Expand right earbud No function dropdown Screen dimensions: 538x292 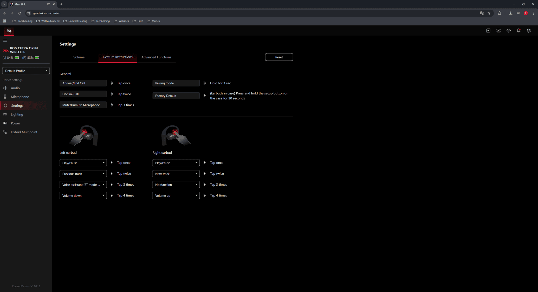[x=176, y=185]
